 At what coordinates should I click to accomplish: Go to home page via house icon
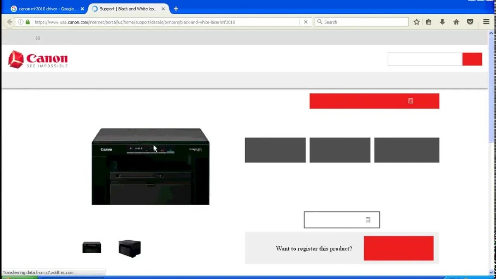point(456,22)
